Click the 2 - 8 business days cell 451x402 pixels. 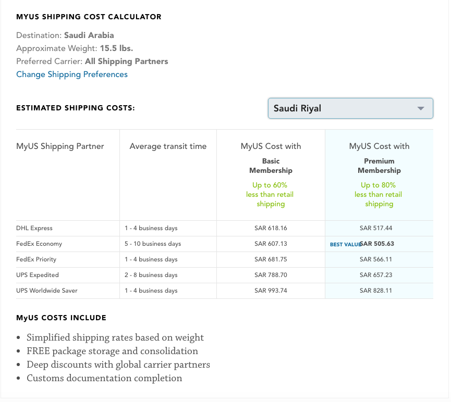coord(151,275)
